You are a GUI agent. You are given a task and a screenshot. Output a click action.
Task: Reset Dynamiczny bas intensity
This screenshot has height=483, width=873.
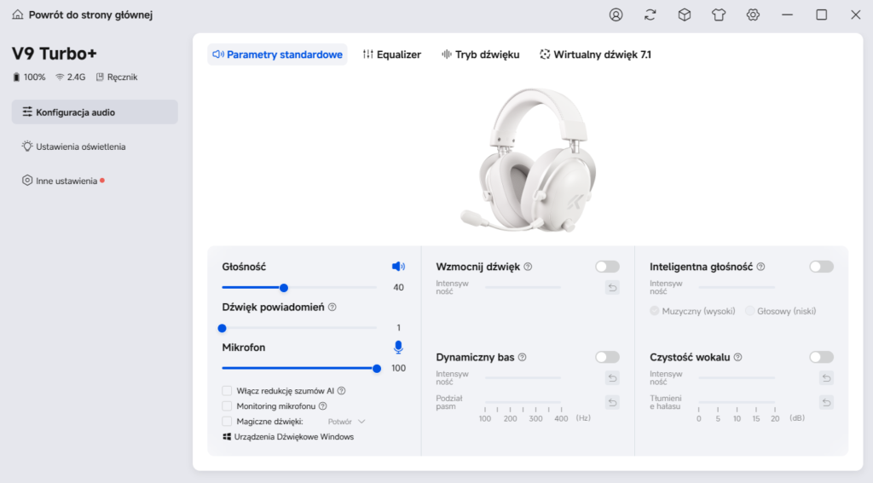click(x=612, y=378)
